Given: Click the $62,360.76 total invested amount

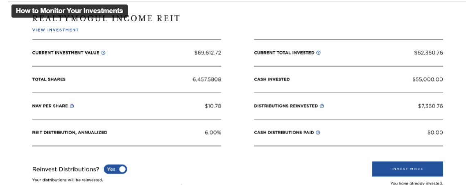Looking at the screenshot, I should (x=428, y=53).
